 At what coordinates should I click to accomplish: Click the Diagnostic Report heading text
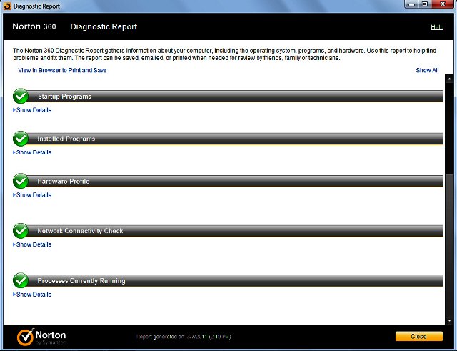click(x=104, y=26)
